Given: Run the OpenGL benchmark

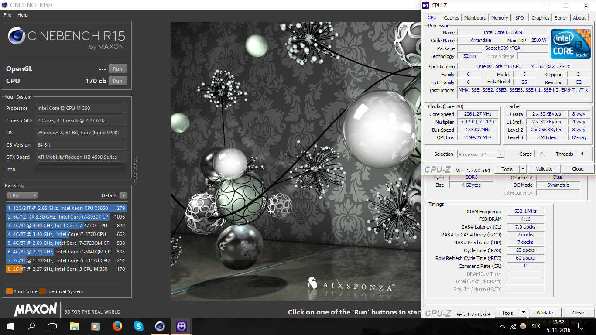Looking at the screenshot, I should pos(118,69).
